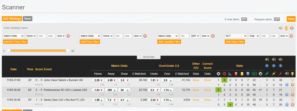The image size is (297, 111).
Task: Remove the SOT stats filter row
Action: [291, 36]
